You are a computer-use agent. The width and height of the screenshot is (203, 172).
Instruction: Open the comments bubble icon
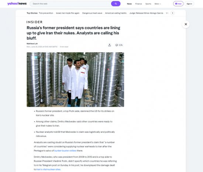[x=117, y=45]
